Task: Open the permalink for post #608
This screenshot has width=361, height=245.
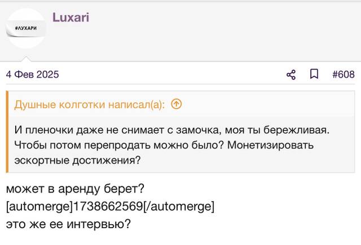Action: [344, 75]
